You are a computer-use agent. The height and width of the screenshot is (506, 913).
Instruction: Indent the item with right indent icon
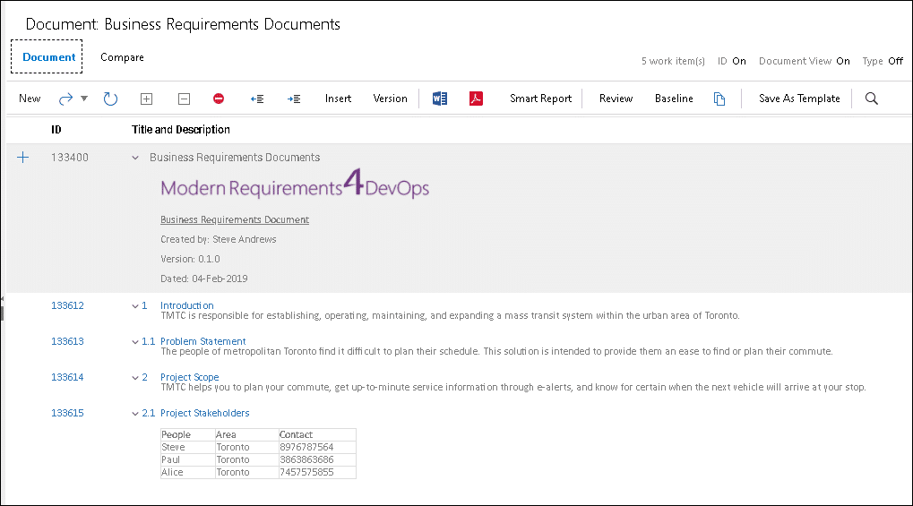pyautogui.click(x=294, y=99)
